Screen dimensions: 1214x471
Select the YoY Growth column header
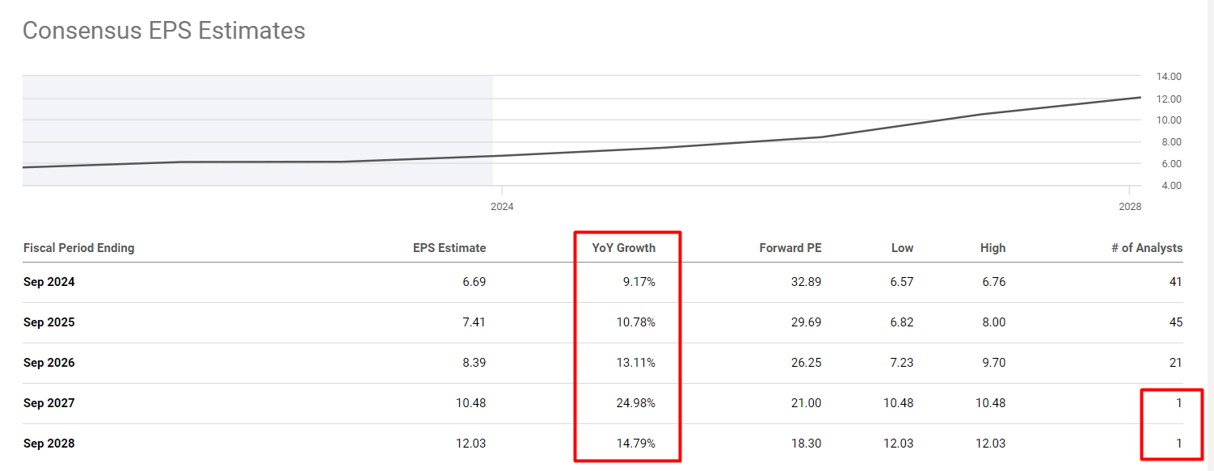point(624,248)
